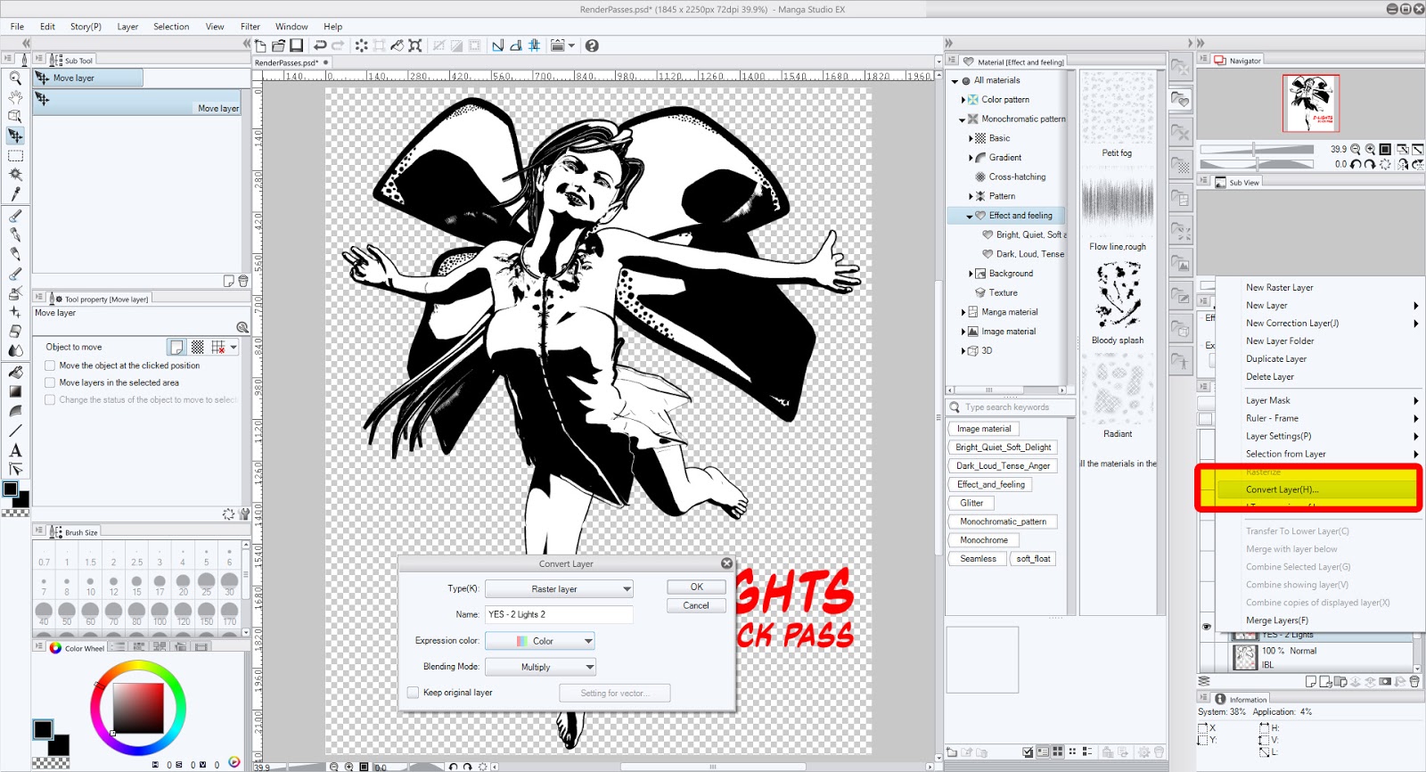This screenshot has height=772, width=1426.
Task: Expand the Color pattern tree node
Action: [963, 100]
